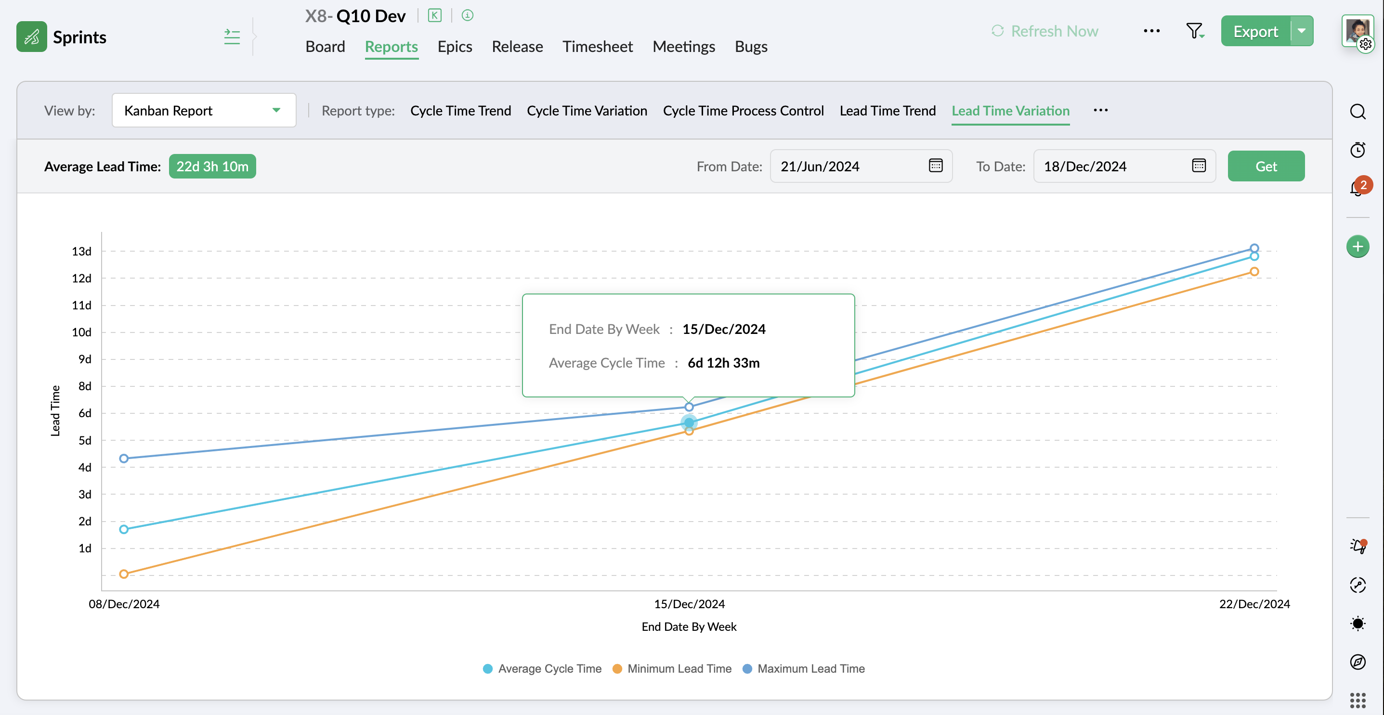This screenshot has width=1384, height=715.
Task: Open the search magnifier in right sidebar
Action: (1358, 112)
